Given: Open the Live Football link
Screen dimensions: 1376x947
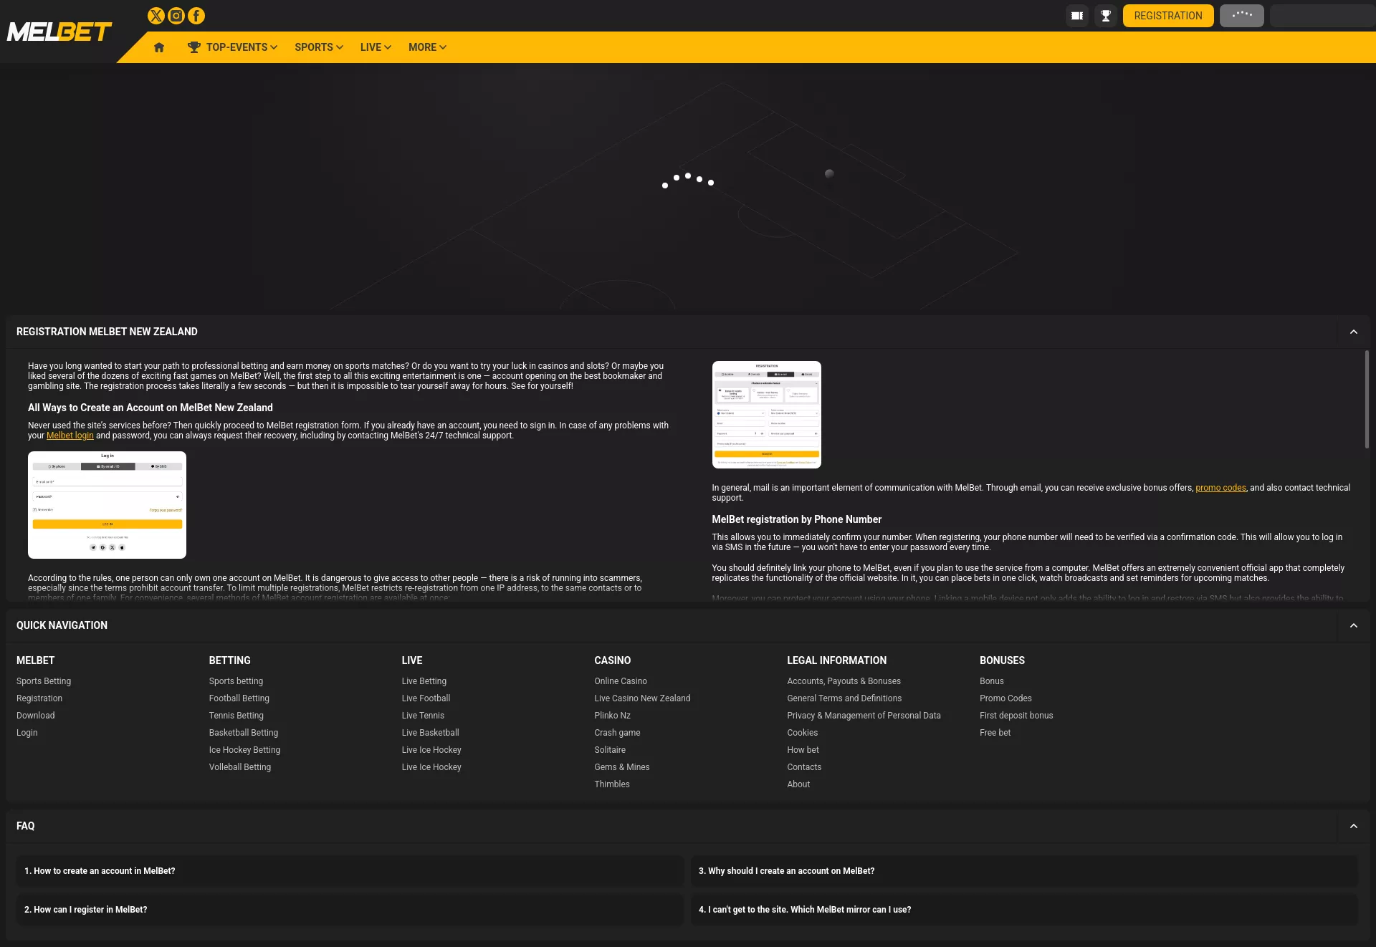Looking at the screenshot, I should point(426,698).
